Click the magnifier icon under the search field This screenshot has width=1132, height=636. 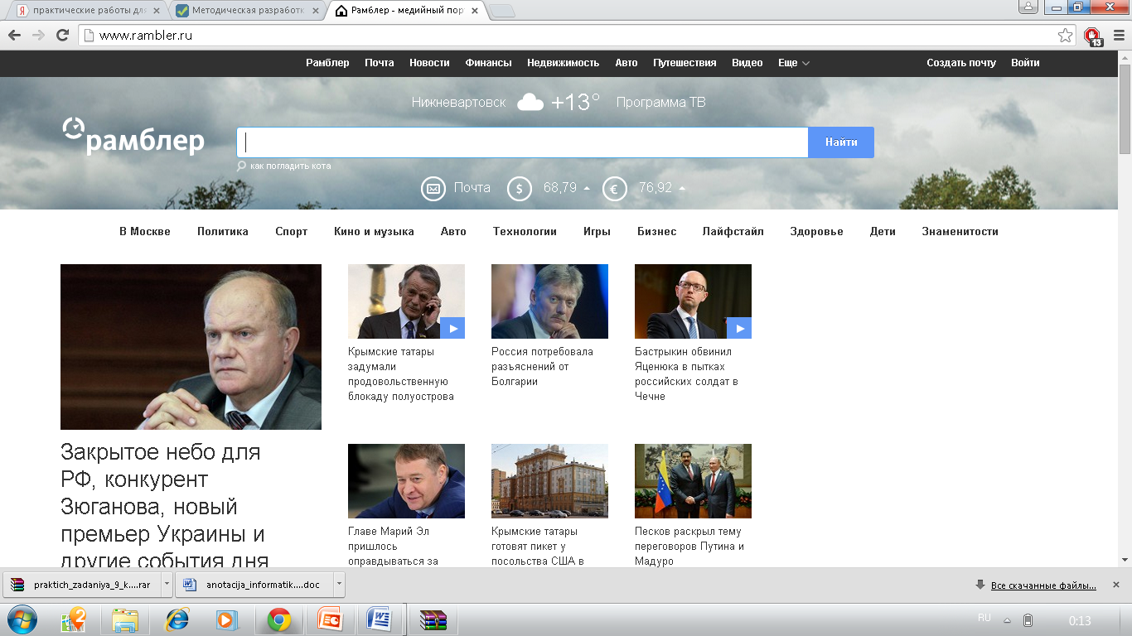pos(242,166)
